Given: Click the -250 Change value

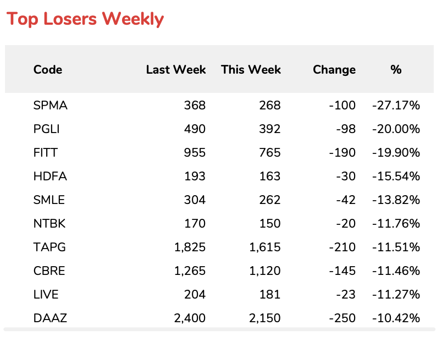Looking at the screenshot, I should tap(344, 318).
